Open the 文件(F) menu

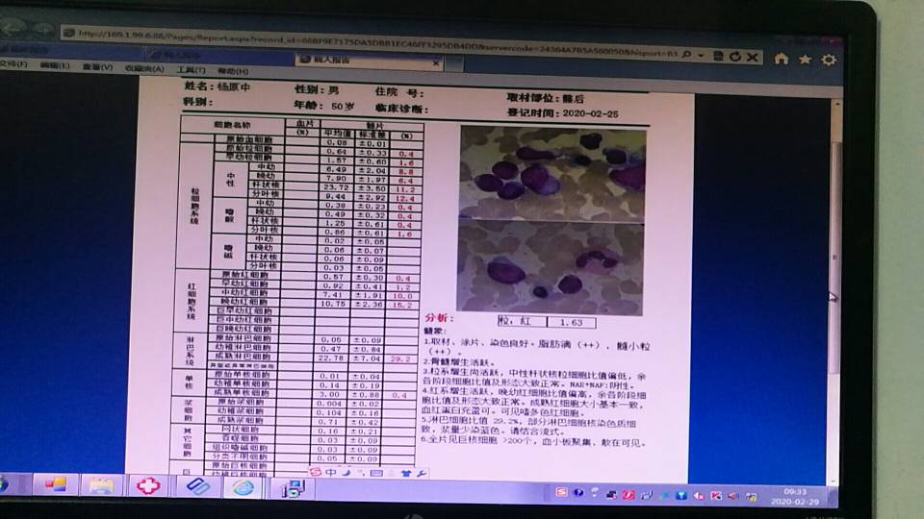pos(13,63)
